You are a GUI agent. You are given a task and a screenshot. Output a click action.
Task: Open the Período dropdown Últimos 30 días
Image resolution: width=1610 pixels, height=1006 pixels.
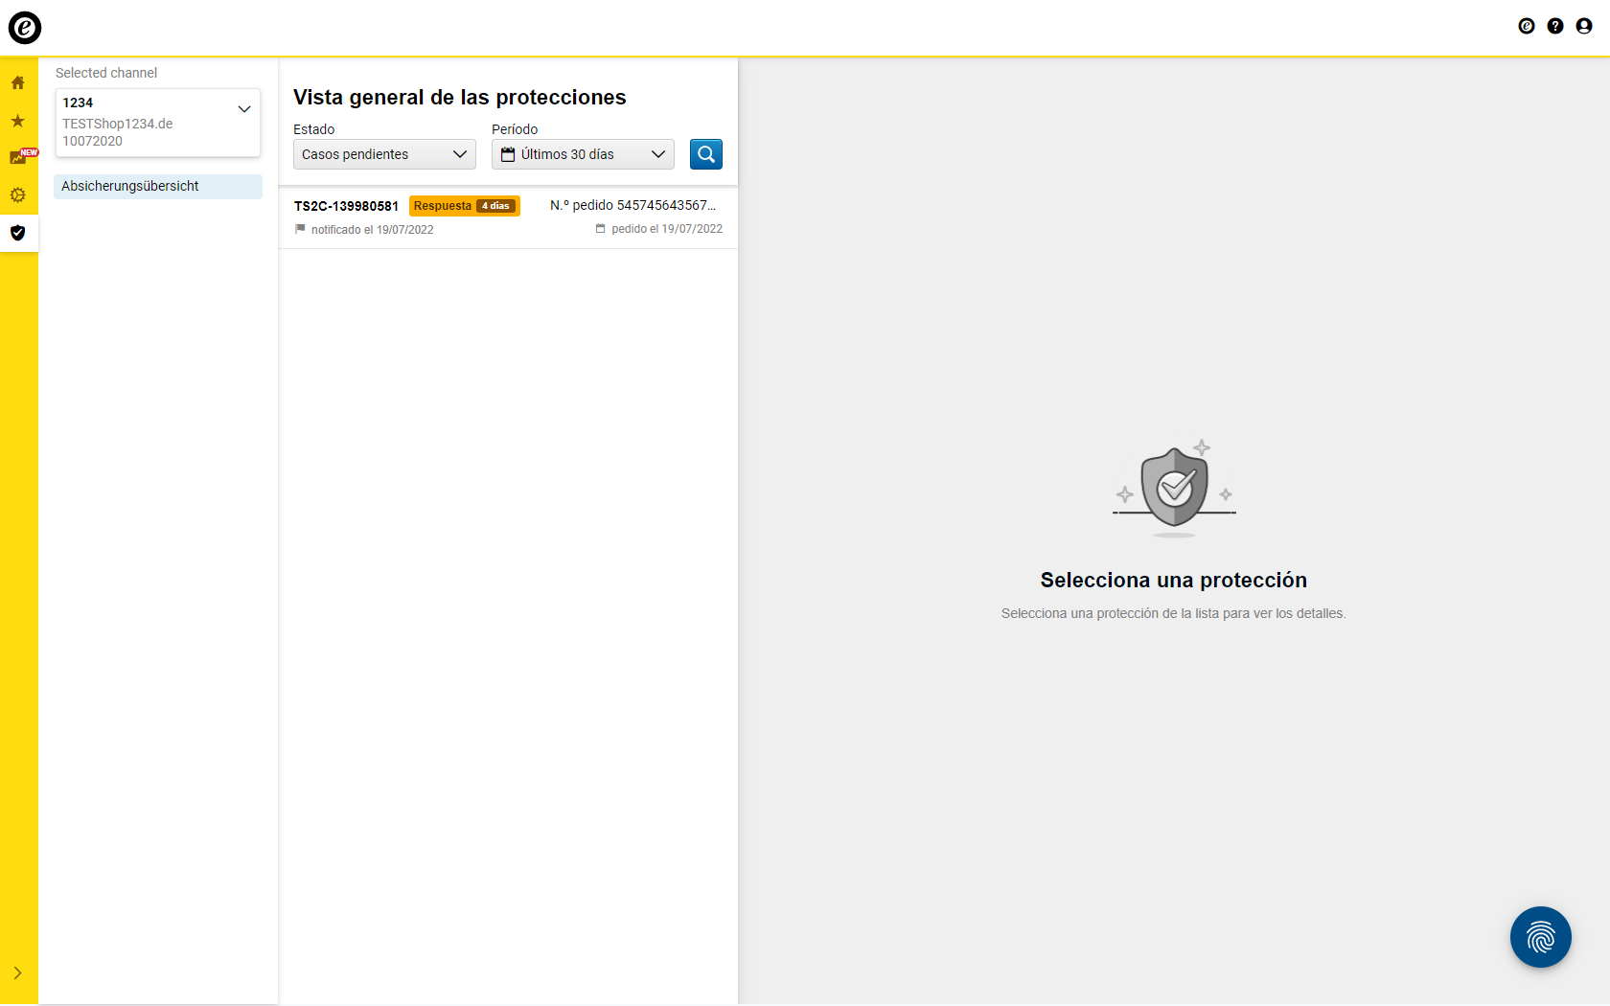tap(583, 154)
